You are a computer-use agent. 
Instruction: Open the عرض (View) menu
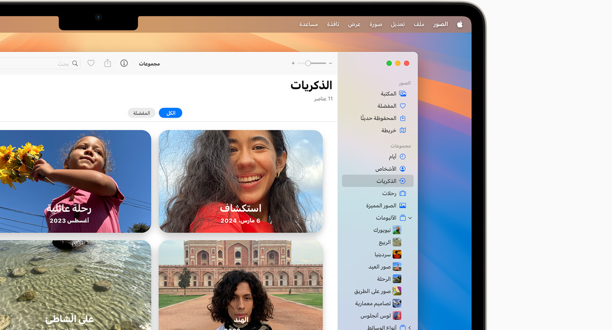(354, 24)
